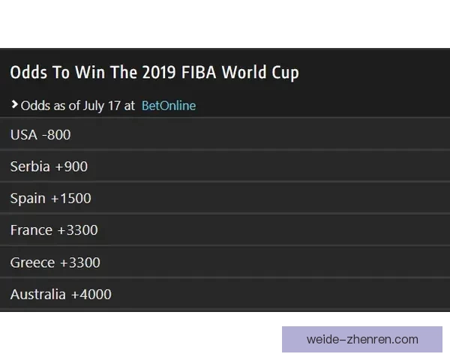Viewport: 450px width, 360px height.
Task: Click the +4000 odds value
Action: (91, 295)
